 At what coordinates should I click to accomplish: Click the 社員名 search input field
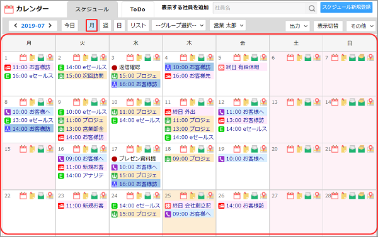260,8
